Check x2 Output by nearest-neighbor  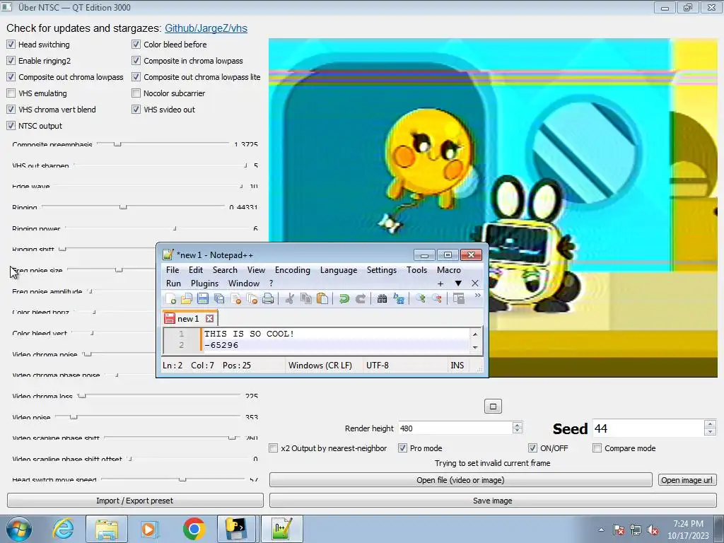pos(274,448)
